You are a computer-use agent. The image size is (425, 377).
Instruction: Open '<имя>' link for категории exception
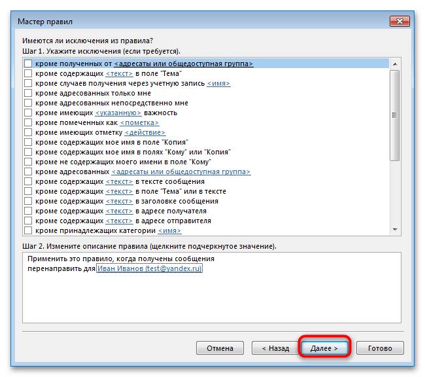[169, 230]
